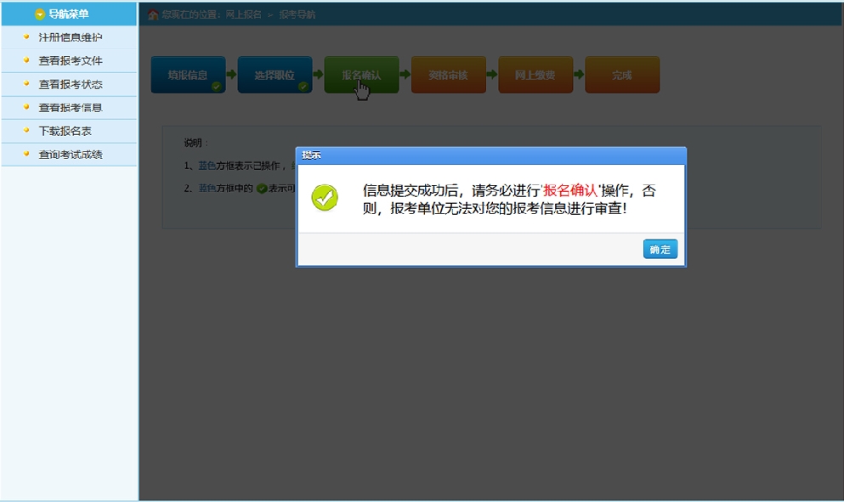844x502 pixels.
Task: Open 注册信息维护 in the navigation menu
Action: point(70,38)
